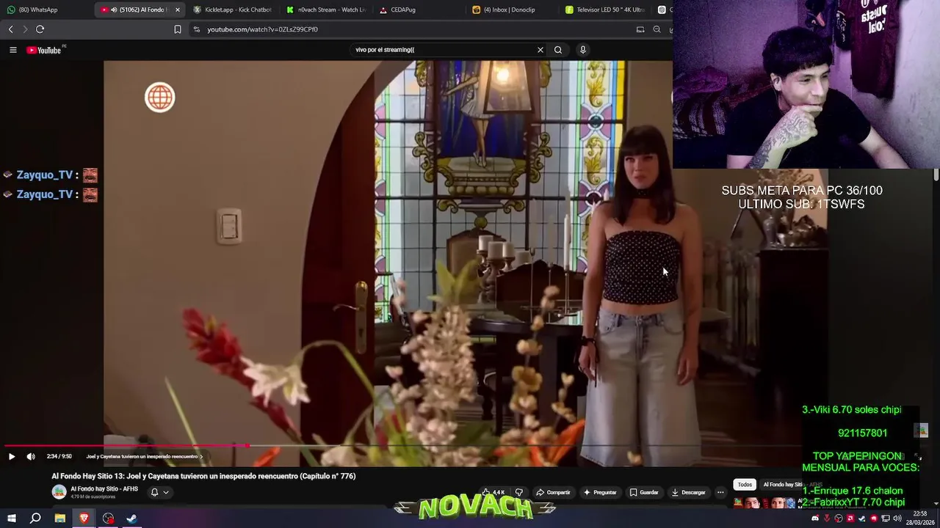This screenshot has width=940, height=528.
Task: Switch to the WhatsApp tab
Action: pos(47,10)
